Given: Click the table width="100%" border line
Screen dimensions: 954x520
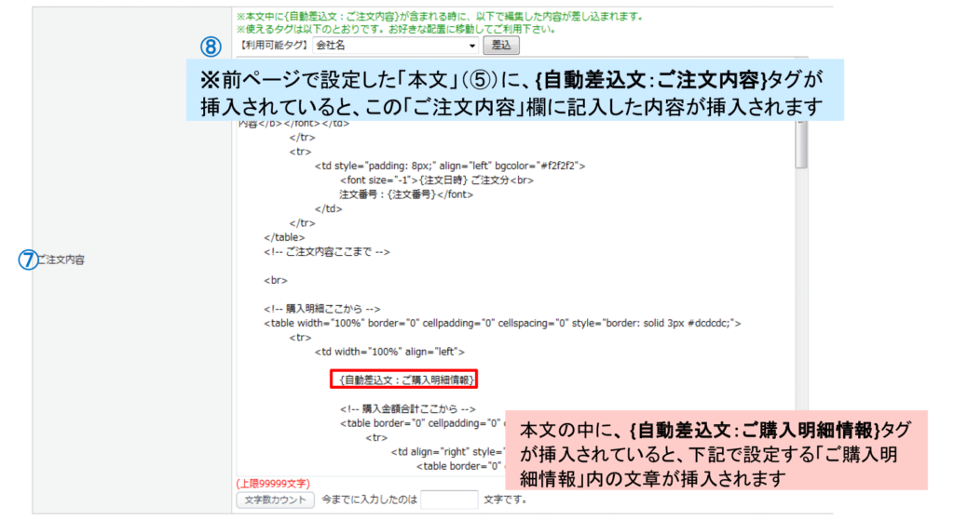Looking at the screenshot, I should (x=502, y=323).
